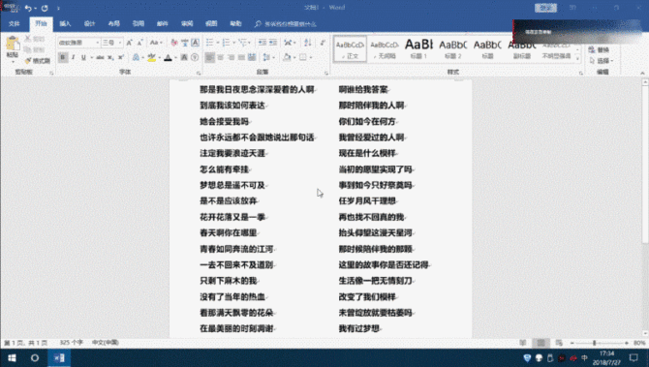
Task: Toggle show paragraph marks button
Action: 323,43
